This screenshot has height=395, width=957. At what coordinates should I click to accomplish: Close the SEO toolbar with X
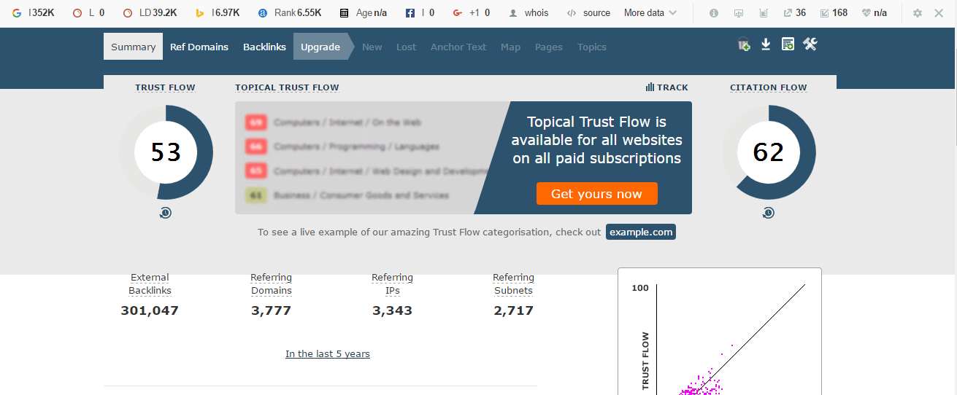[939, 13]
